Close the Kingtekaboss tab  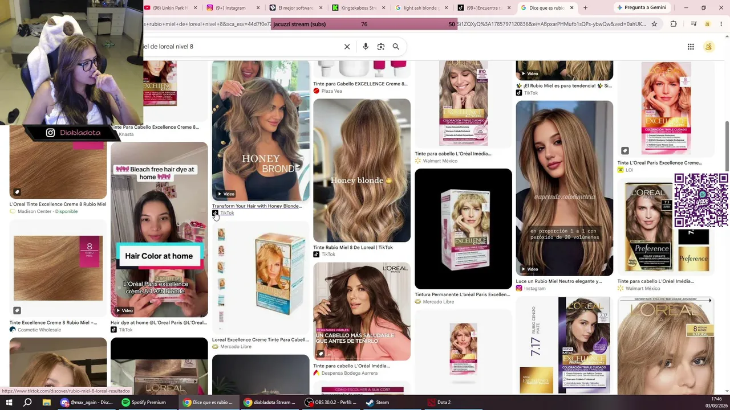[x=383, y=8]
